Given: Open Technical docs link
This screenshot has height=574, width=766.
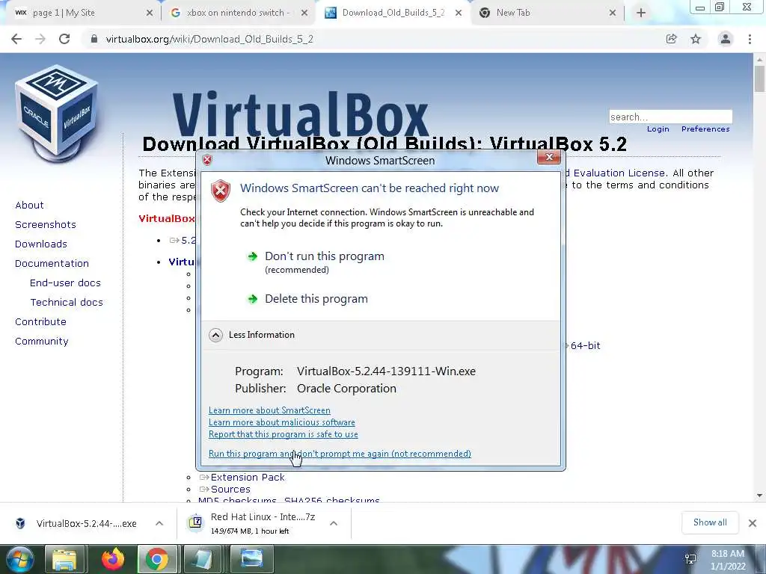Looking at the screenshot, I should click(67, 303).
